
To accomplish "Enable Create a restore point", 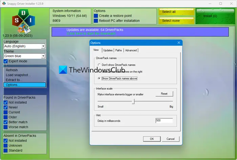I will pyautogui.click(x=96, y=16).
